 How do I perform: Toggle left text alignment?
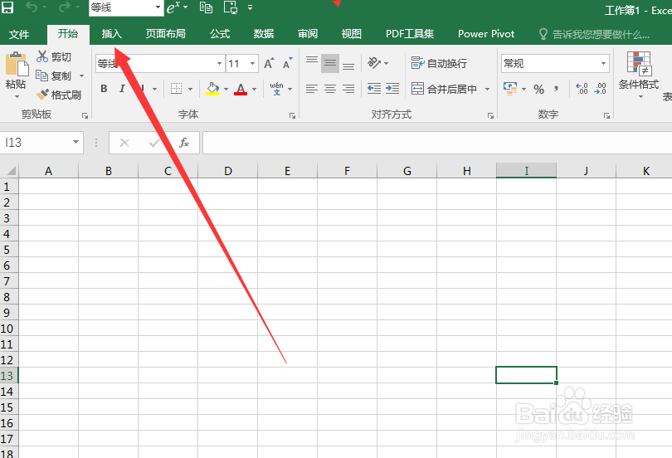coord(312,89)
